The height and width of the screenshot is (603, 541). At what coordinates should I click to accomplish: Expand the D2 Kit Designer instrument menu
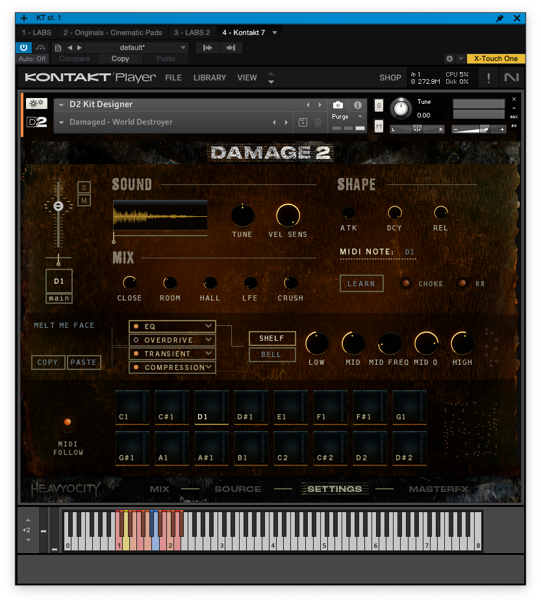pos(61,105)
